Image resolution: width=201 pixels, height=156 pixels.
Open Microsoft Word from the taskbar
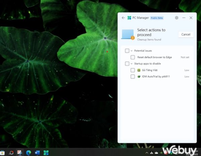[37, 153]
